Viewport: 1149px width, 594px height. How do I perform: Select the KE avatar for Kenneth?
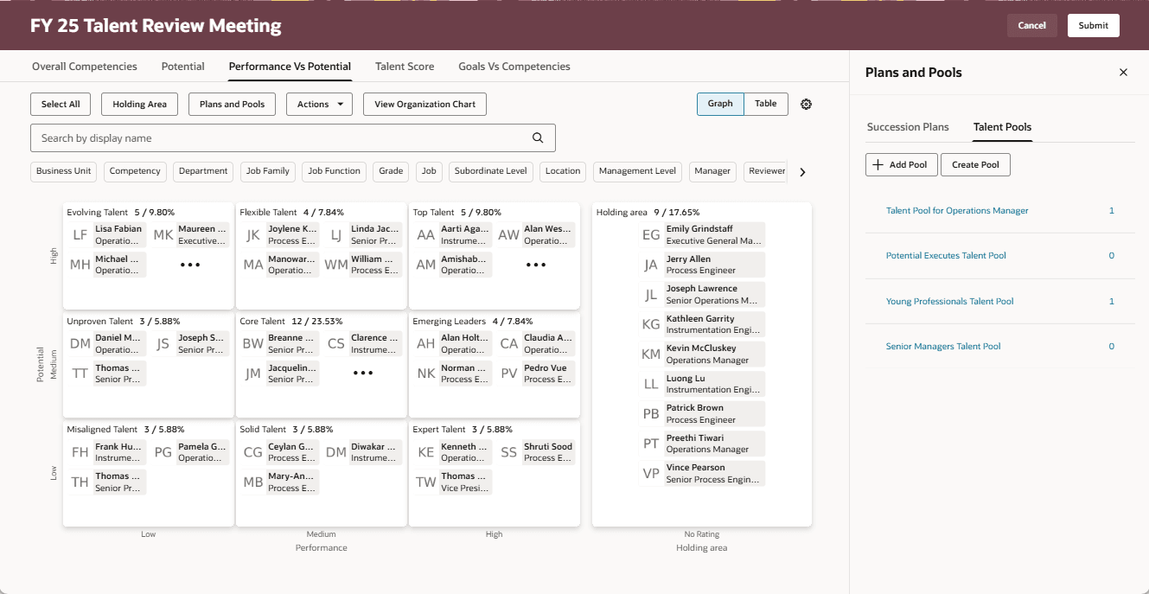coord(425,452)
